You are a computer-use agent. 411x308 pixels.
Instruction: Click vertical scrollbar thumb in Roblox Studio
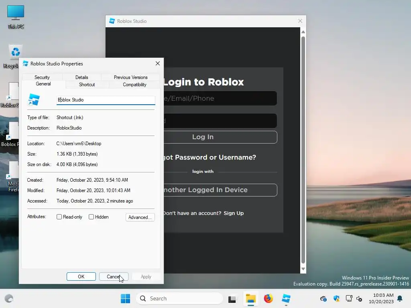[x=303, y=150]
